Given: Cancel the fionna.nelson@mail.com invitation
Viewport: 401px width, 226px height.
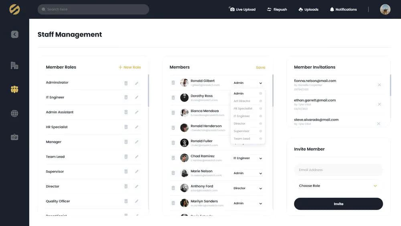Looking at the screenshot, I should [x=379, y=85].
